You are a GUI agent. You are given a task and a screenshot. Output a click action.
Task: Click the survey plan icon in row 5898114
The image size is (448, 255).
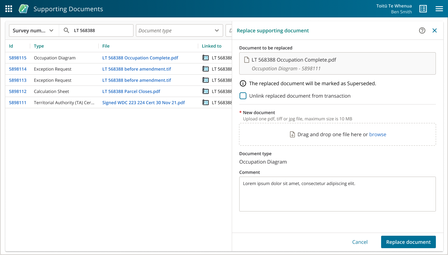pyautogui.click(x=205, y=69)
